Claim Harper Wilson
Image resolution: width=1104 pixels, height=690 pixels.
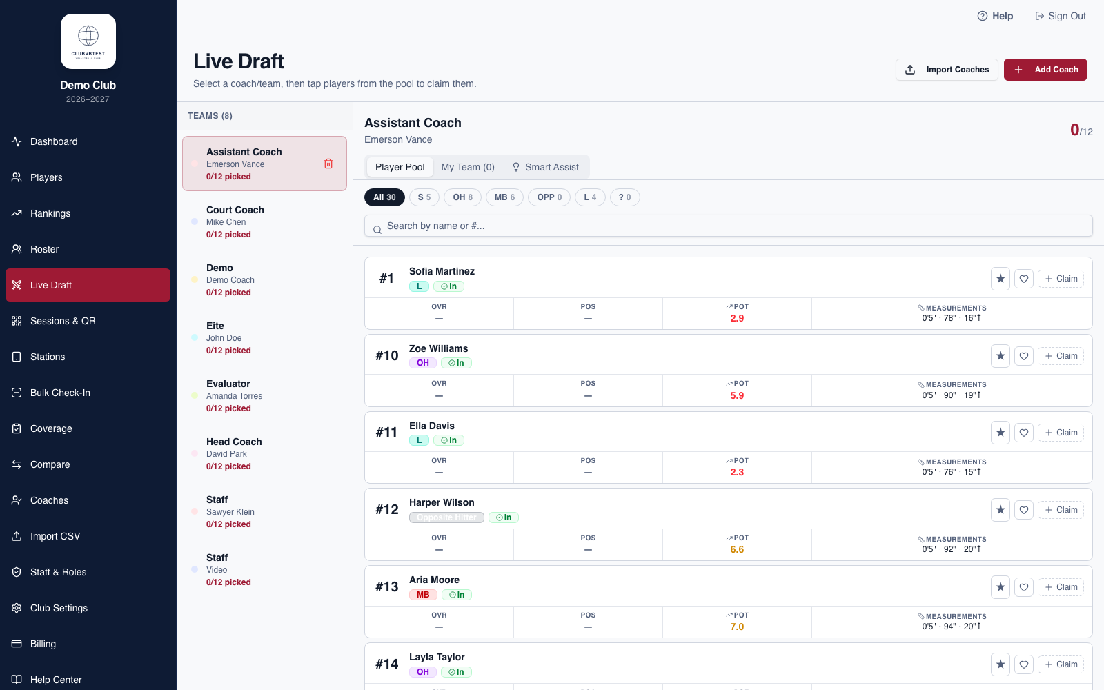click(x=1061, y=510)
